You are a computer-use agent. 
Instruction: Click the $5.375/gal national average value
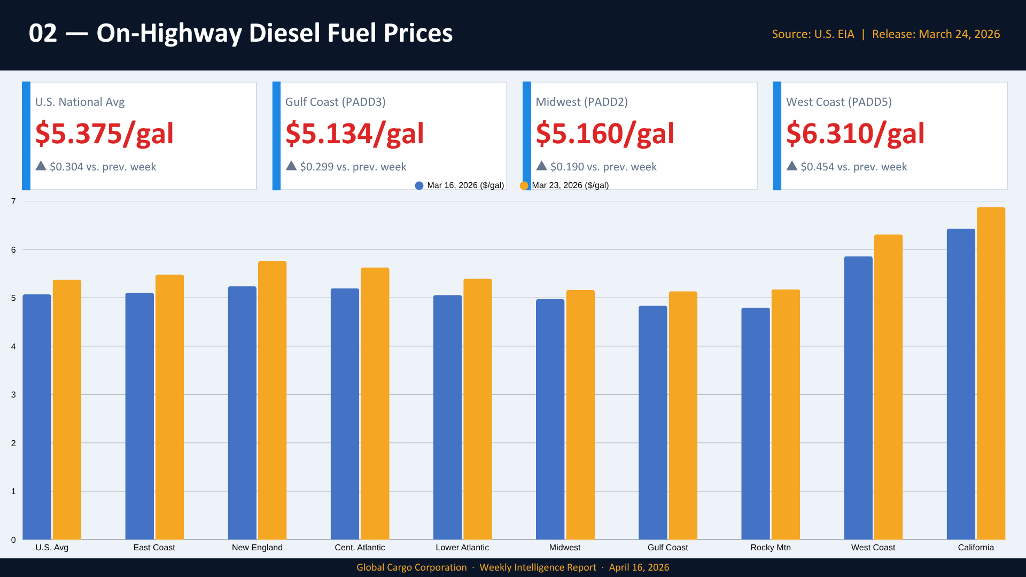coord(105,134)
